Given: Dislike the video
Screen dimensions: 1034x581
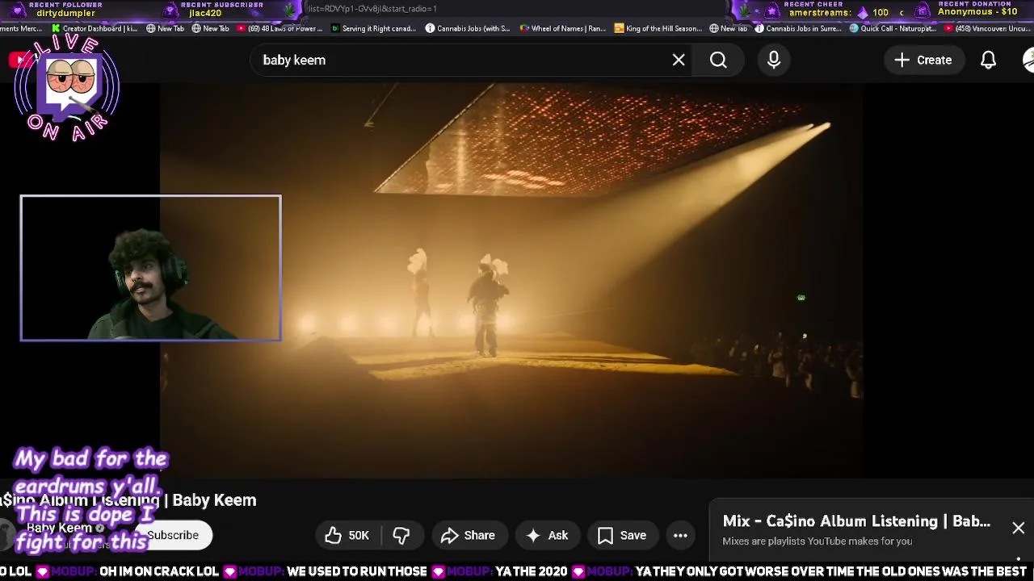Looking at the screenshot, I should click(x=401, y=535).
